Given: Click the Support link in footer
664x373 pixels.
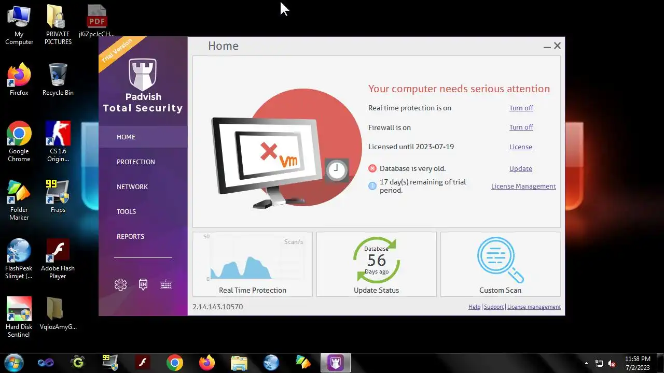Looking at the screenshot, I should click(493, 307).
